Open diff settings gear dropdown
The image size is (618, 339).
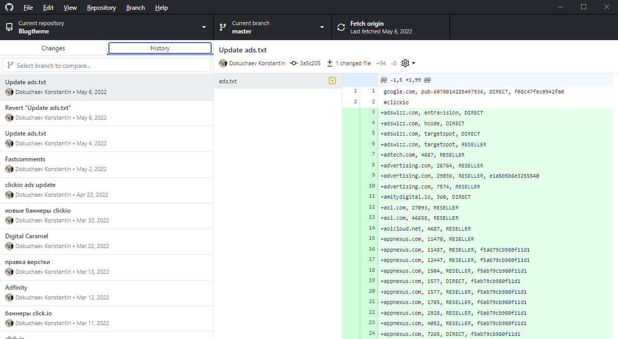point(408,63)
